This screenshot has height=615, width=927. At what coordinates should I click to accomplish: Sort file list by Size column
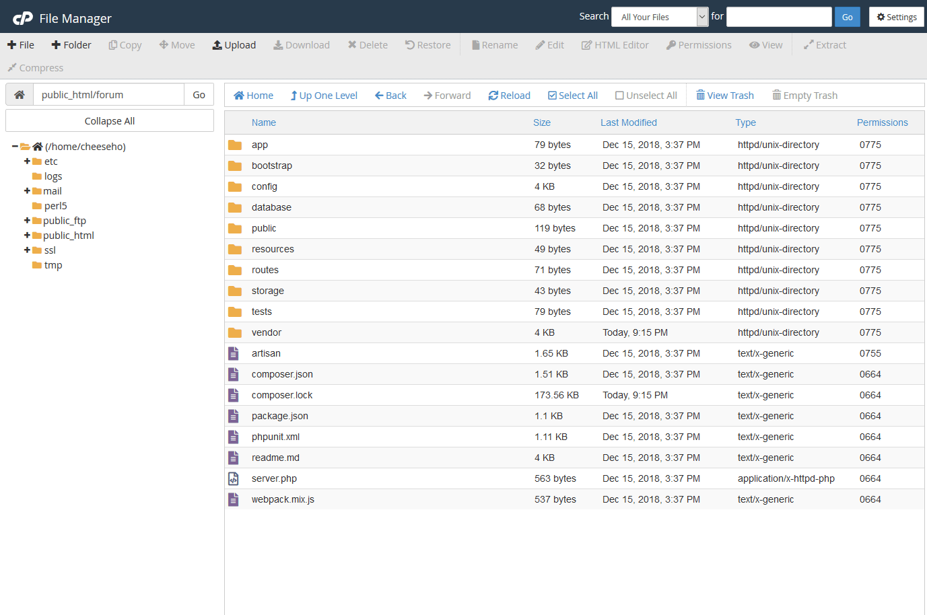tap(541, 122)
